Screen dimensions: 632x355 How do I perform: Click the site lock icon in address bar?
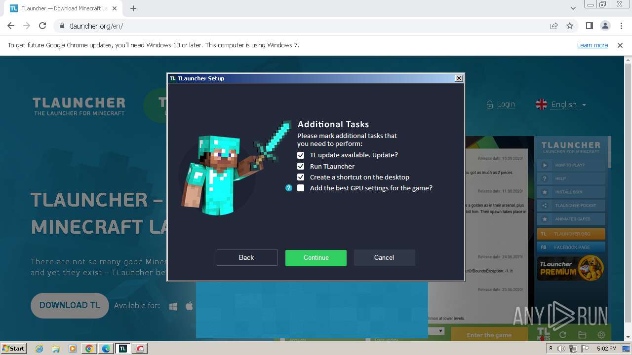click(62, 26)
